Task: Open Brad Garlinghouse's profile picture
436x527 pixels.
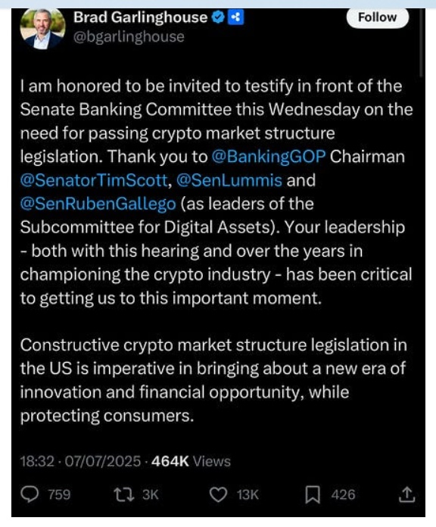Action: pos(42,29)
